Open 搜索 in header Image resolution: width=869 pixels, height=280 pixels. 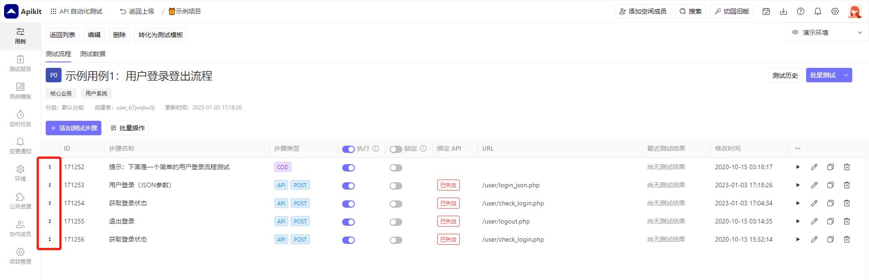click(691, 11)
